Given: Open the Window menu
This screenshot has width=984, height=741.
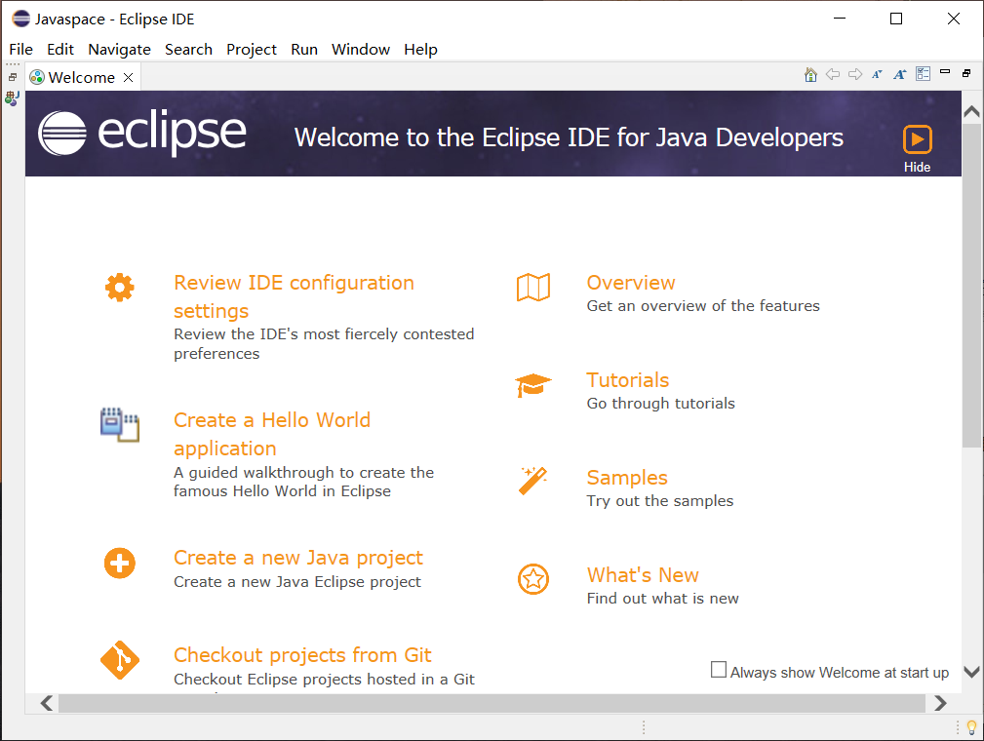Looking at the screenshot, I should 360,49.
